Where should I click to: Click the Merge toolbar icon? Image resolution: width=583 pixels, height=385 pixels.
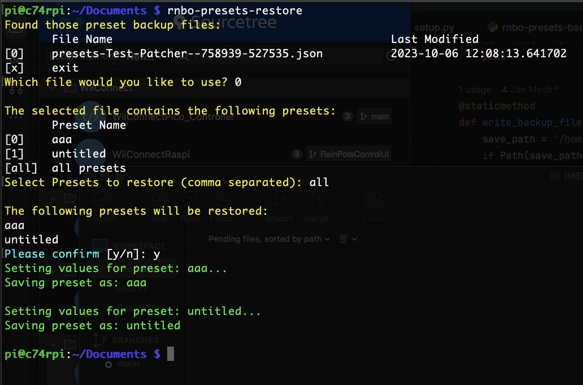coord(316,199)
